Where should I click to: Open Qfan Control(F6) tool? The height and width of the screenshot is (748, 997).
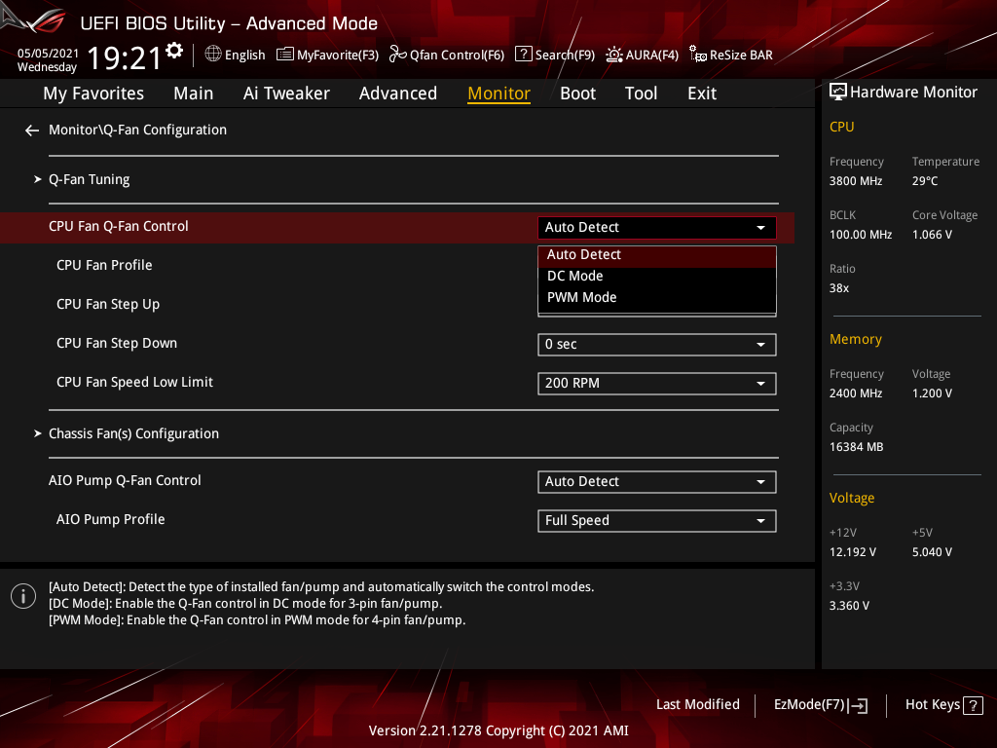(x=447, y=55)
